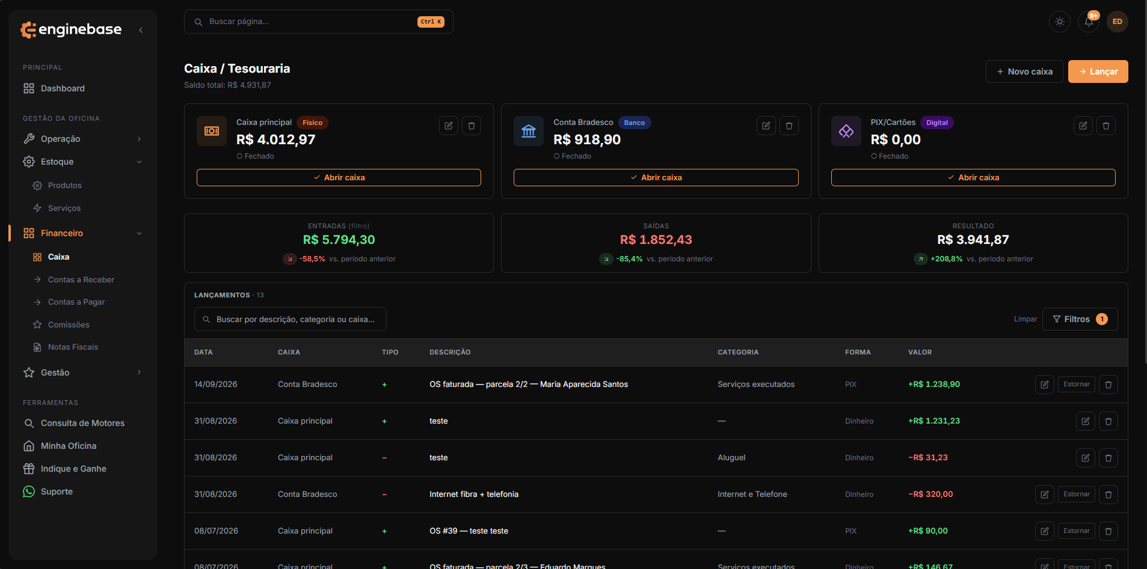
Task: Go to Dashboard
Action: point(83,88)
